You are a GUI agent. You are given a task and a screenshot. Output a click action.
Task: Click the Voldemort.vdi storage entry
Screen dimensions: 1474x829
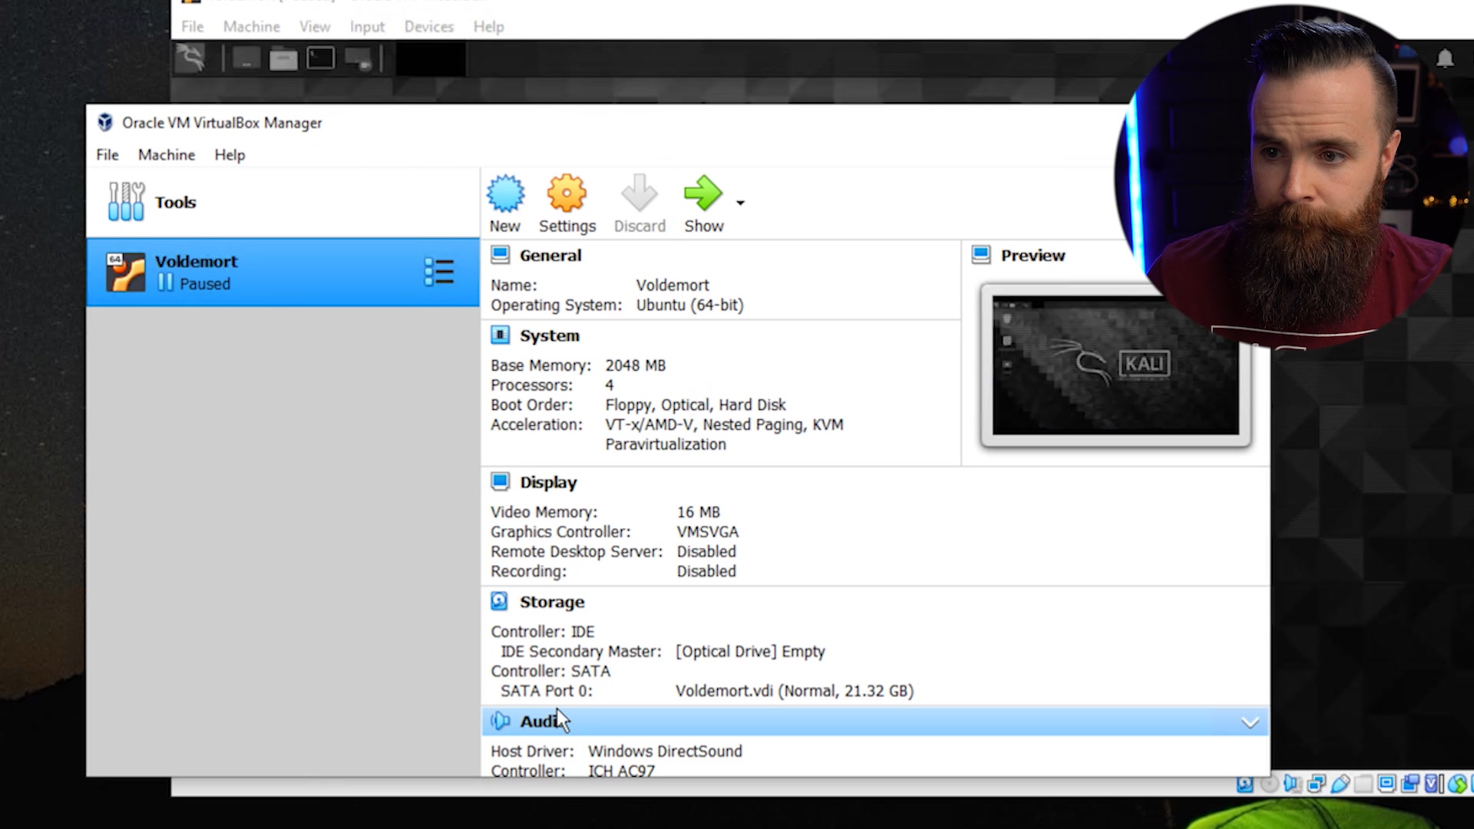[795, 691]
